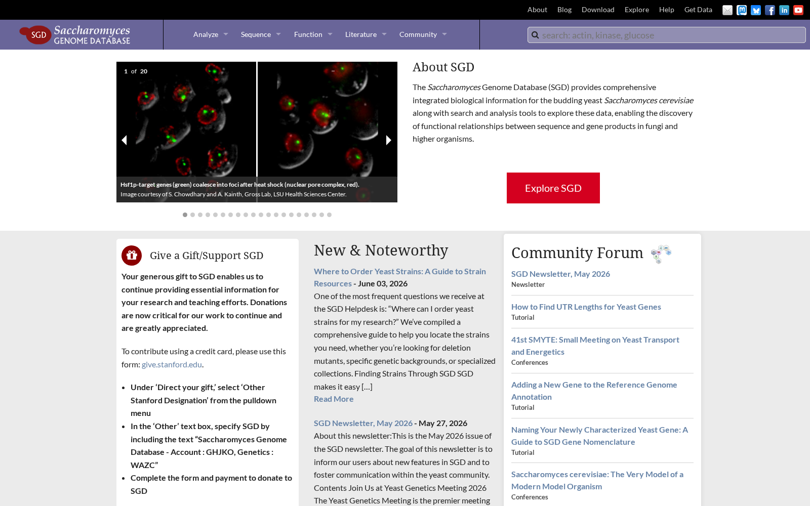Viewport: 810px width, 506px height.
Task: Select the last carousel dot
Action: 329,215
